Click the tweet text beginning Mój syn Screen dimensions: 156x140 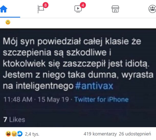(78, 64)
